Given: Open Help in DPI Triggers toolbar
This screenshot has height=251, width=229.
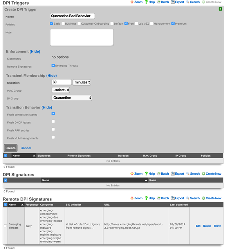Looking at the screenshot, I should (x=150, y=2).
